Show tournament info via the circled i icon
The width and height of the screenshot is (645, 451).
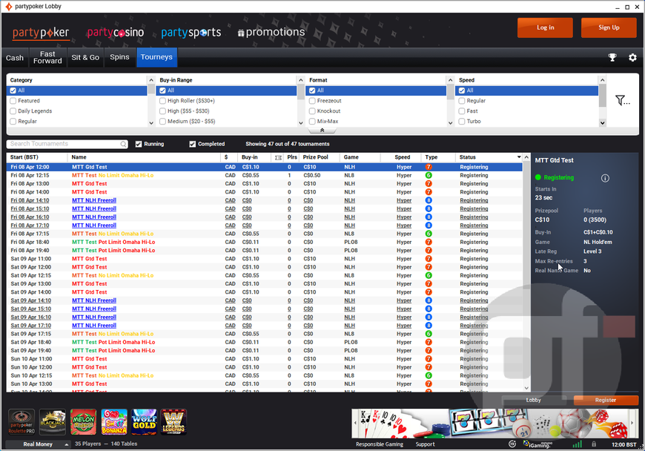[605, 178]
